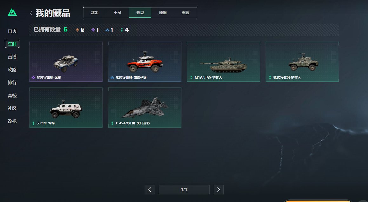
Task: Go back using arrow beside 我的藏品
Action: pyautogui.click(x=31, y=13)
